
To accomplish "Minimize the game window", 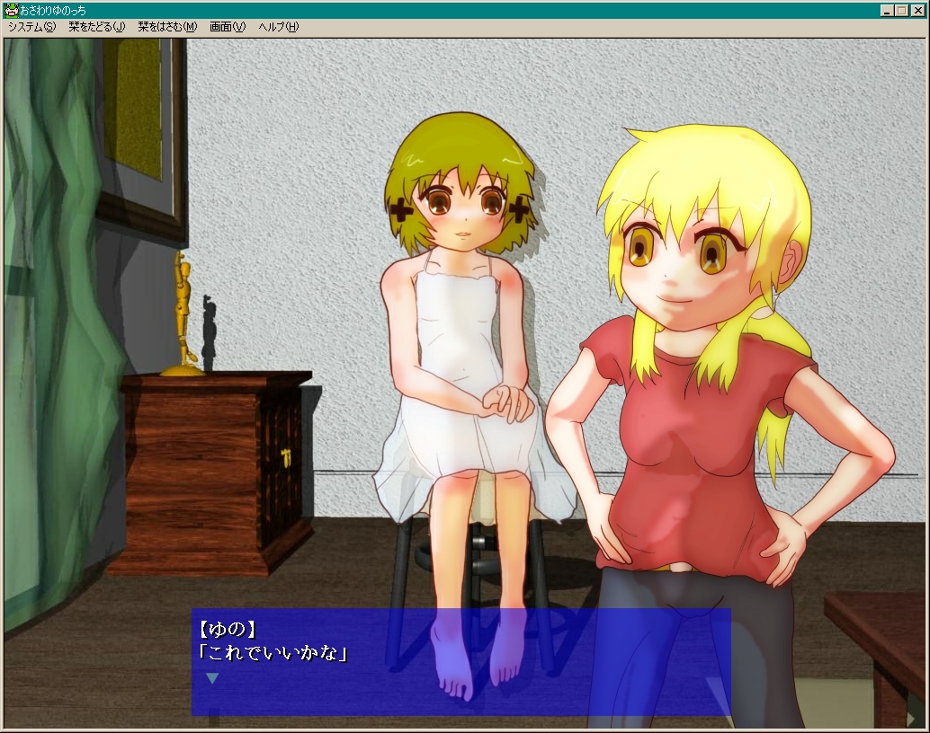I will click(x=888, y=11).
